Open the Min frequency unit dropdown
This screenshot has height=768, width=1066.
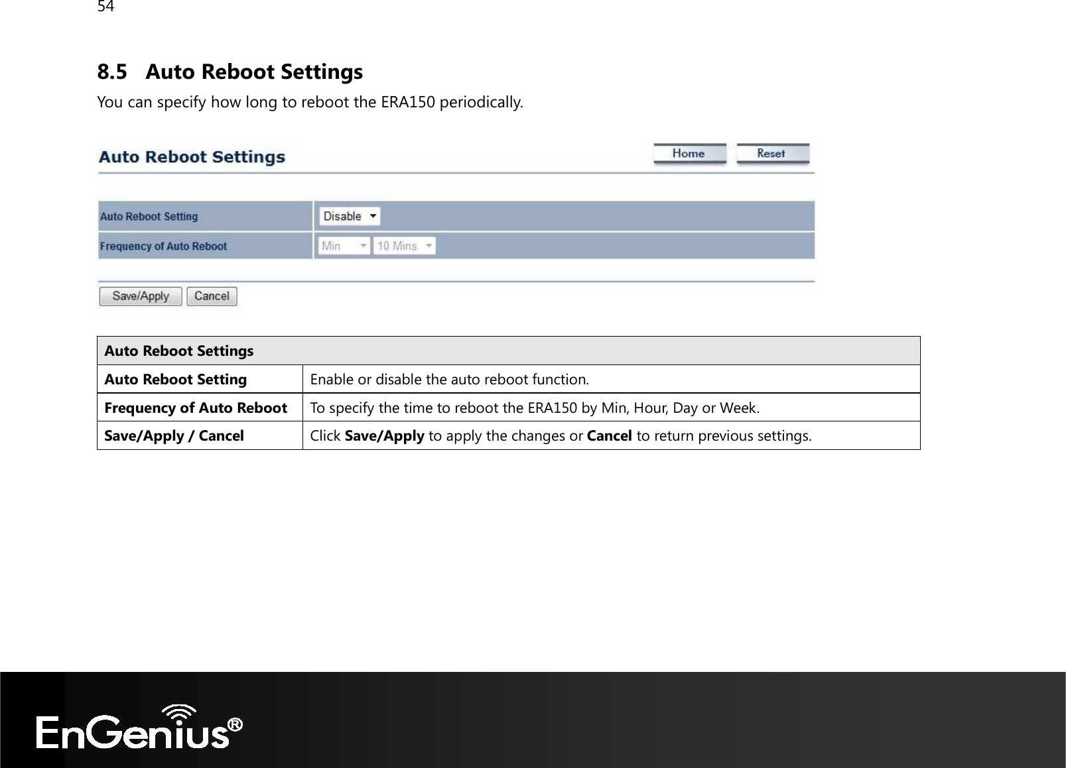344,246
